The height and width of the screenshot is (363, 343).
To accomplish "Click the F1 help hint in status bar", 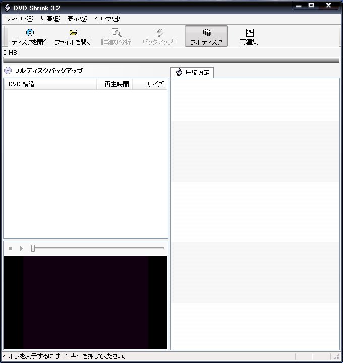I will click(x=65, y=356).
